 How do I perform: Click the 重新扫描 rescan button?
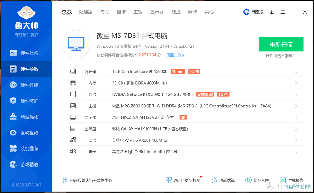pyautogui.click(x=281, y=44)
